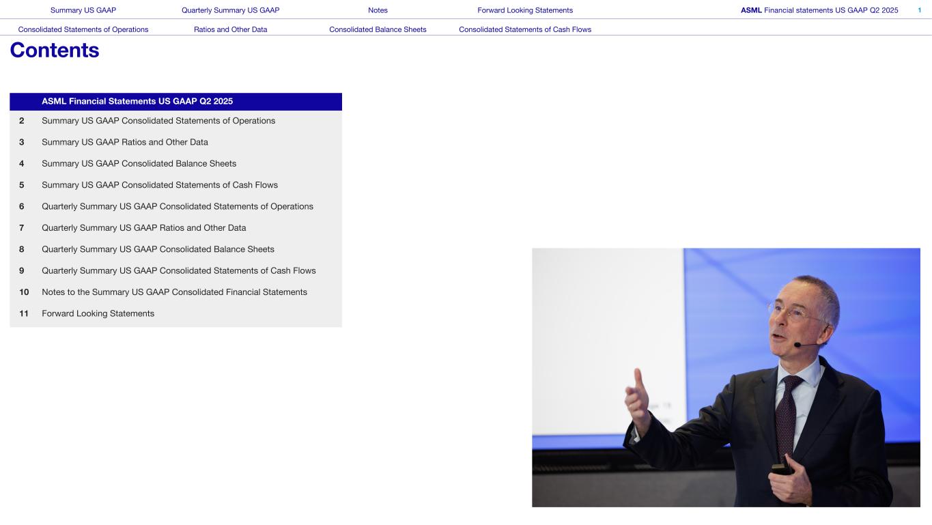
Task: Select Consolidated Statements of Cash Flows sub-tab
Action: tap(525, 29)
